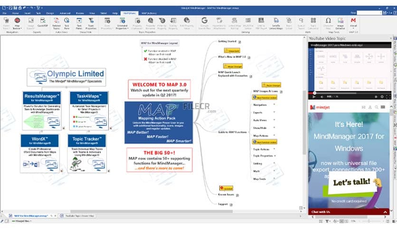
Task: Adjust the zoom slider in status bar
Action: click(369, 221)
